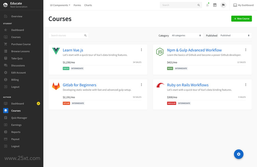Click the Browse Lessons sidebar icon
257x167 pixels.
coord(6,51)
